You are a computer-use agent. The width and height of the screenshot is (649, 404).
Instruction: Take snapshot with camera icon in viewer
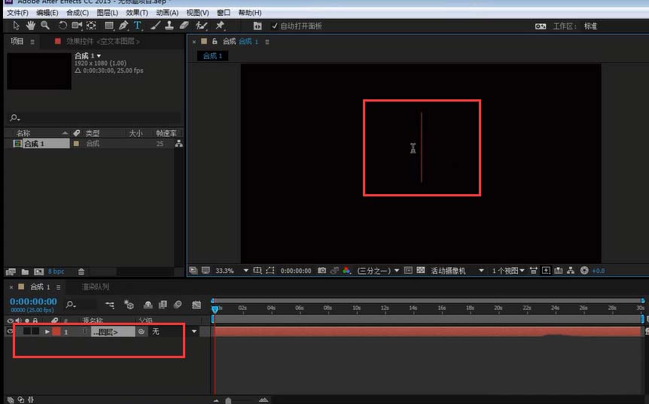tap(321, 271)
